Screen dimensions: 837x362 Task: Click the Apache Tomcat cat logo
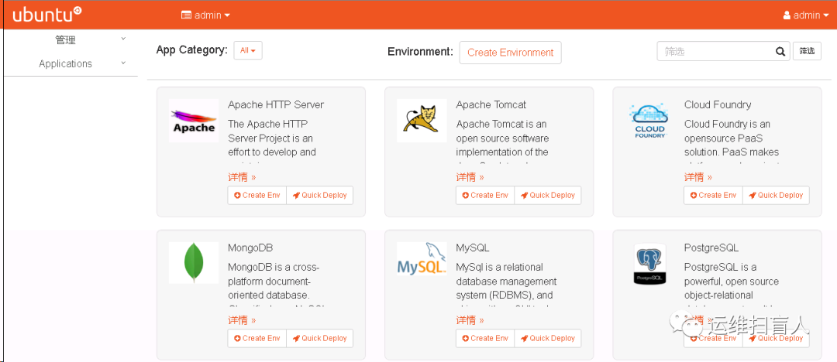tap(422, 121)
